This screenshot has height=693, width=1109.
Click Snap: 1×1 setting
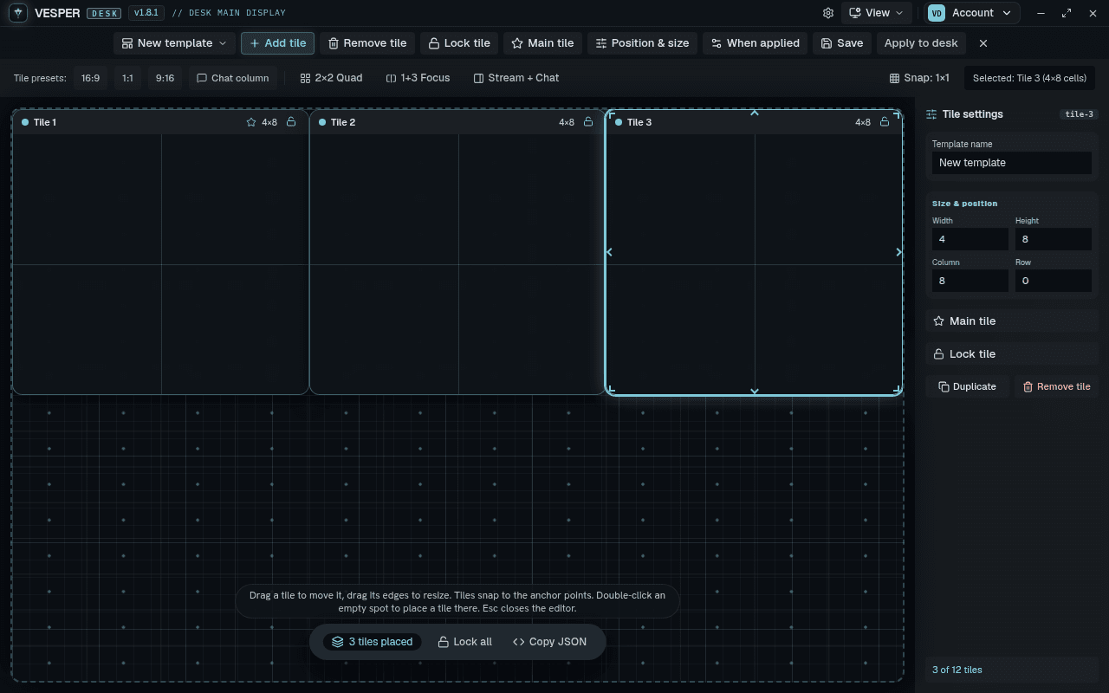pos(919,78)
